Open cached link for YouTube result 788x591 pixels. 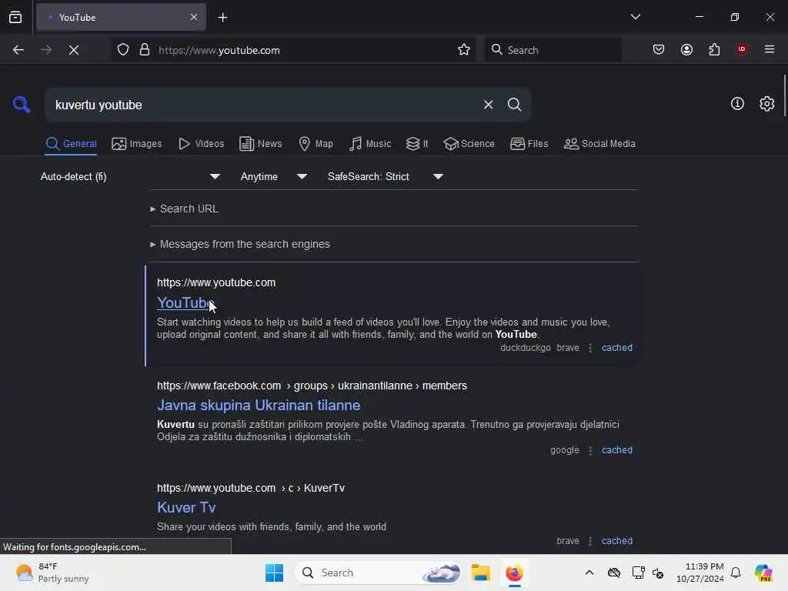(x=617, y=348)
